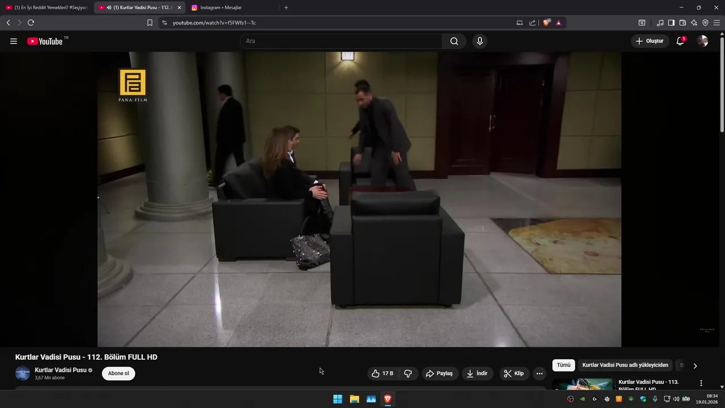
Task: Close the Kurtlar Vadisi Pusu browser tab
Action: click(179, 7)
